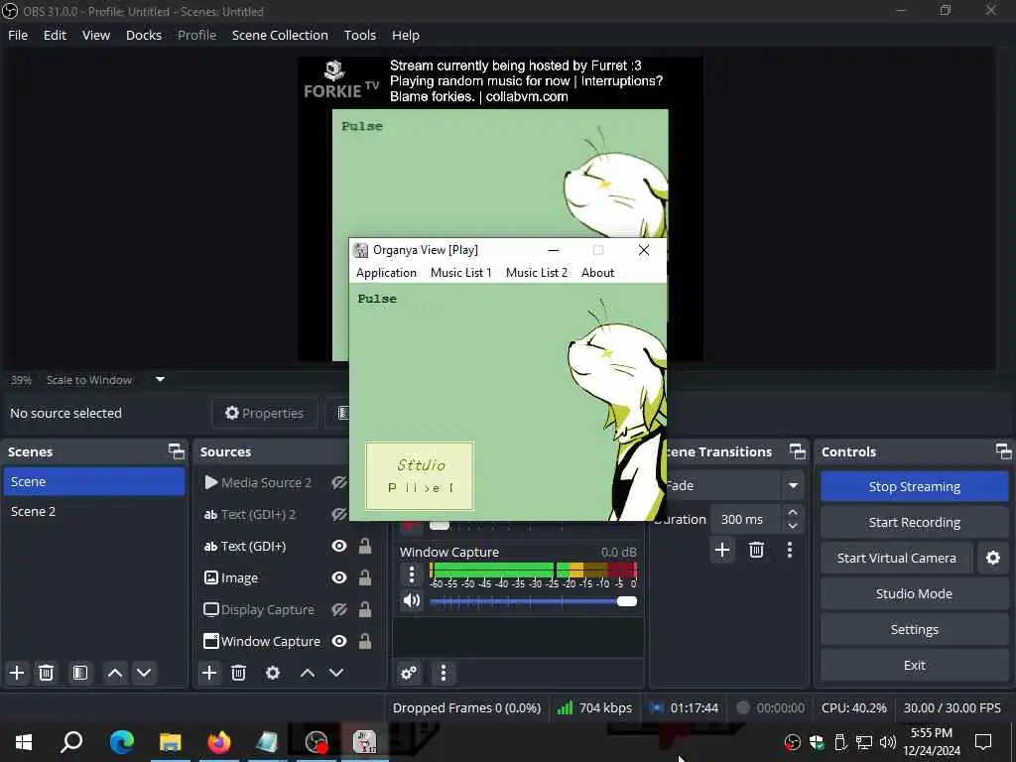Open the source Properties button
The height and width of the screenshot is (762, 1016).
tap(264, 413)
